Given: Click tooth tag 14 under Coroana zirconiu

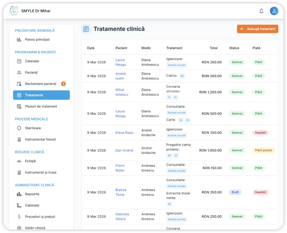Looking at the screenshot, I should (x=169, y=97).
